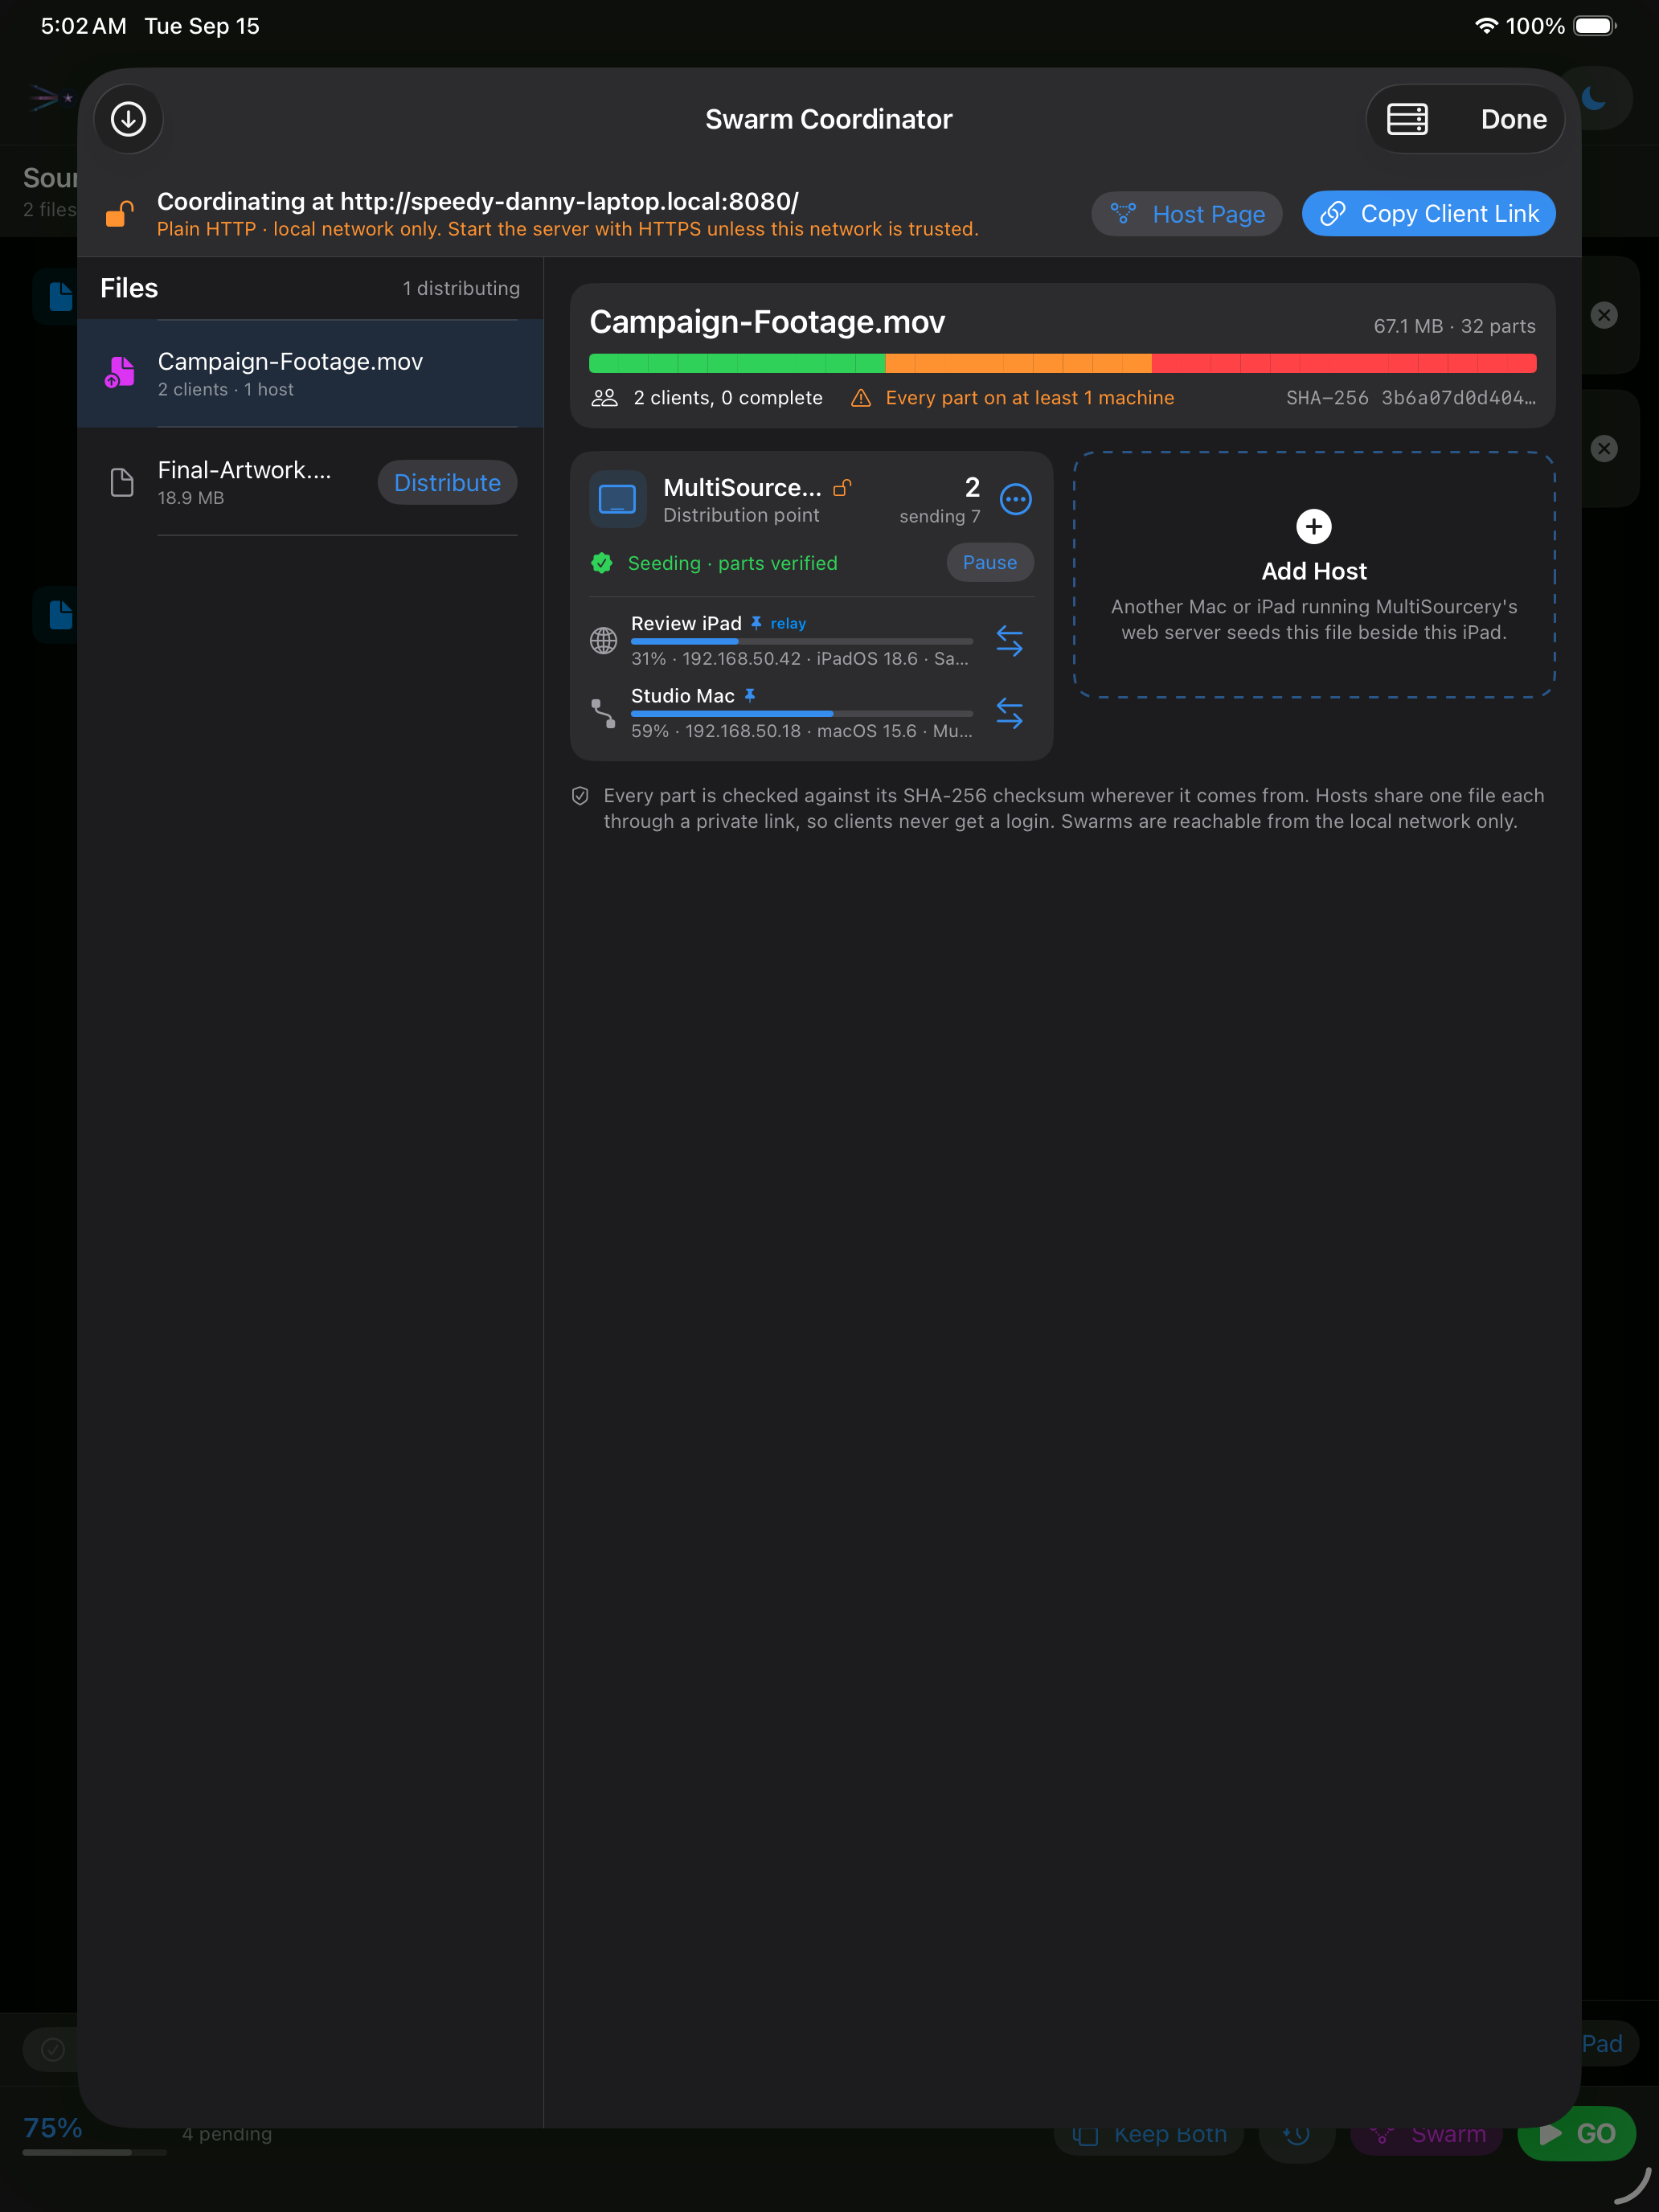1659x2212 pixels.
Task: Open the server list icon beside Done
Action: 1406,119
